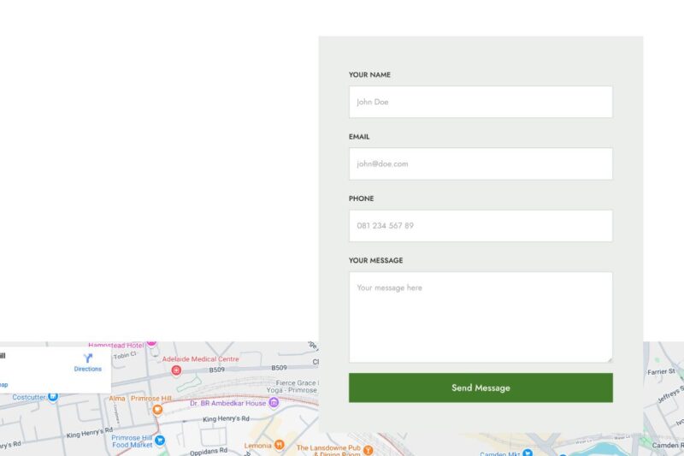Image resolution: width=684 pixels, height=456 pixels.
Task: Click inside the Your Message textarea
Action: [x=480, y=317]
